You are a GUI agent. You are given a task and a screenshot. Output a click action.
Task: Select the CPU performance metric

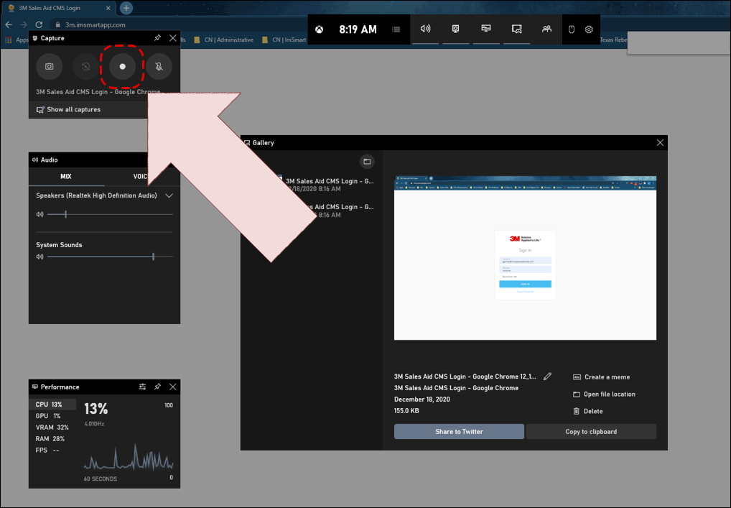[52, 405]
